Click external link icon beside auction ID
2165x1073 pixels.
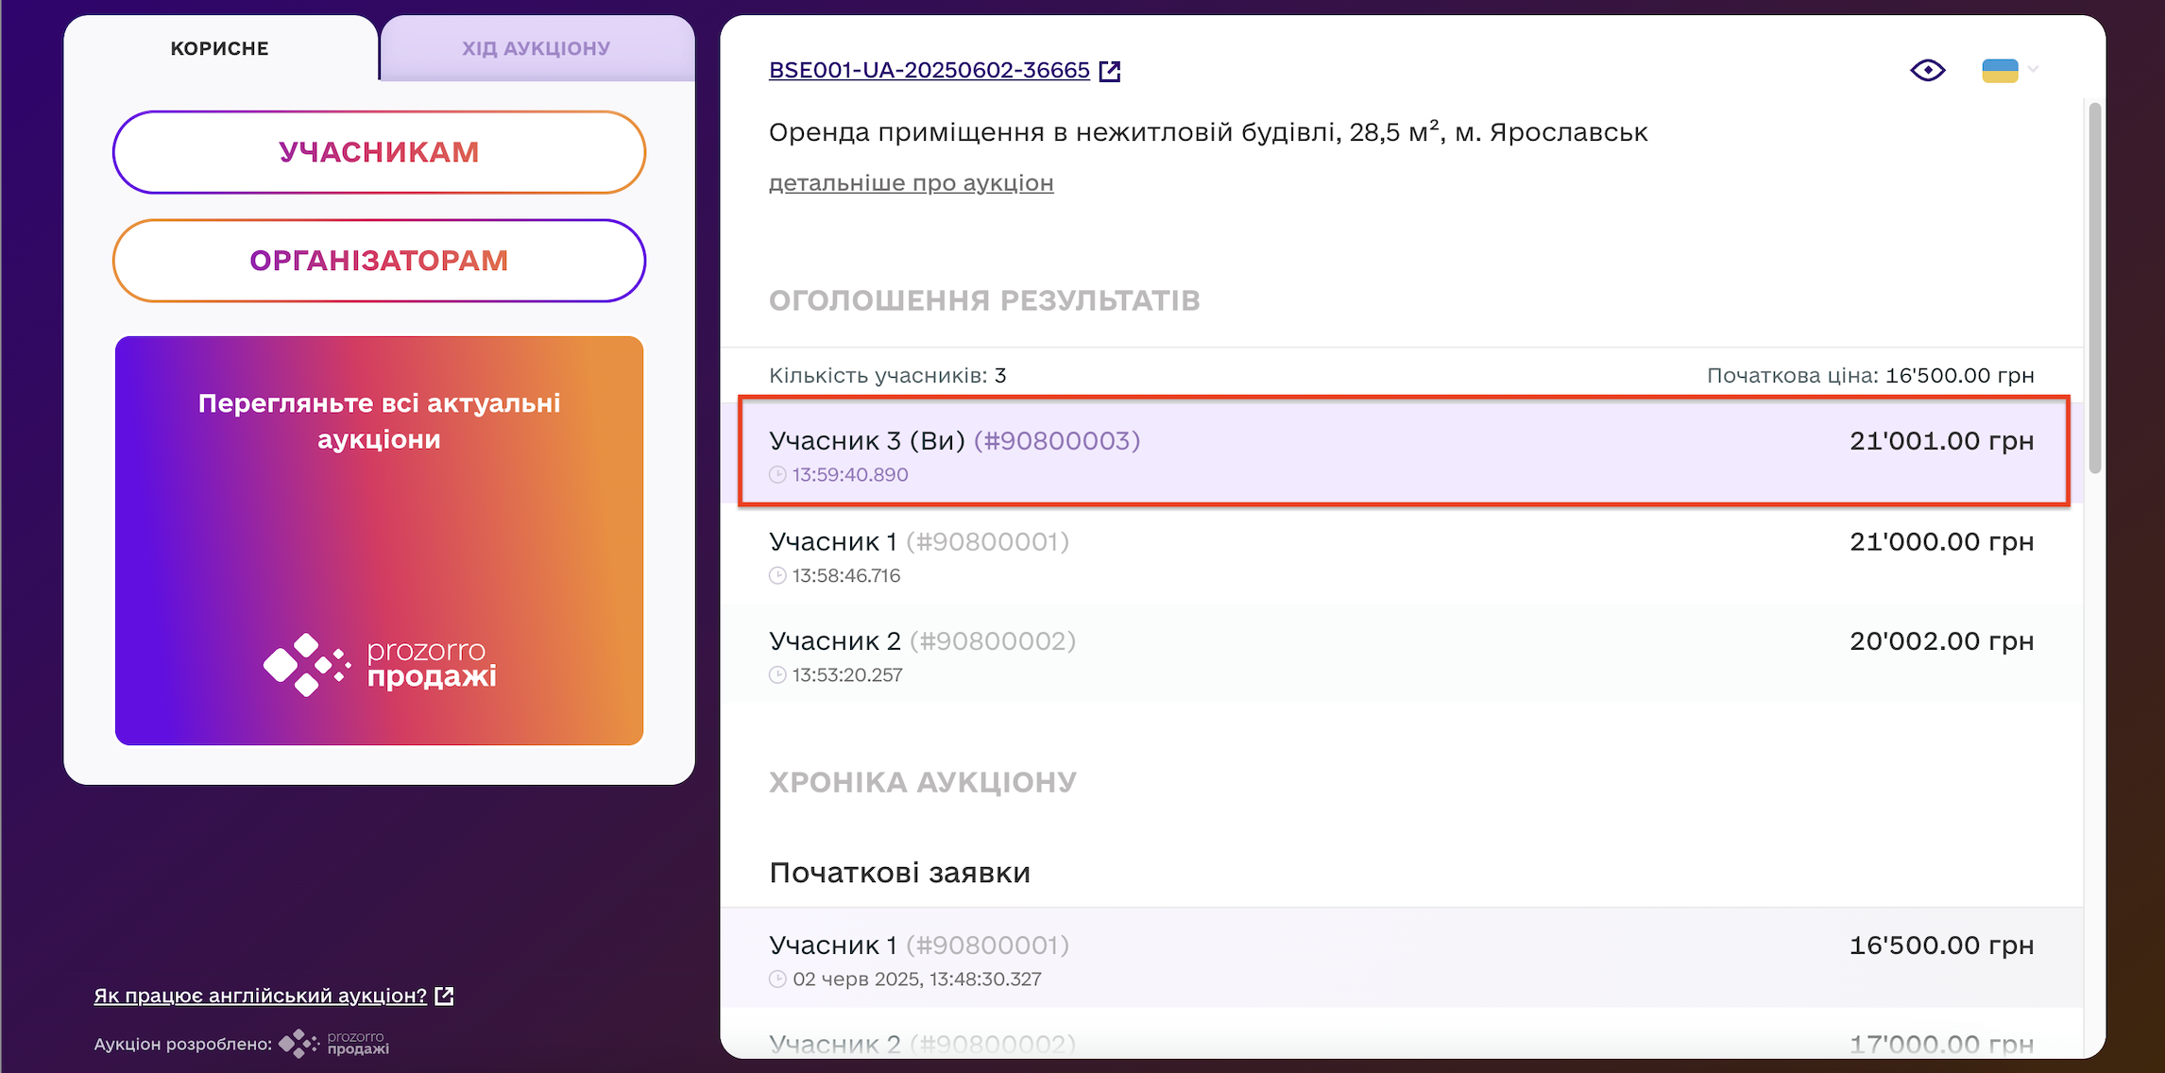coord(1110,71)
